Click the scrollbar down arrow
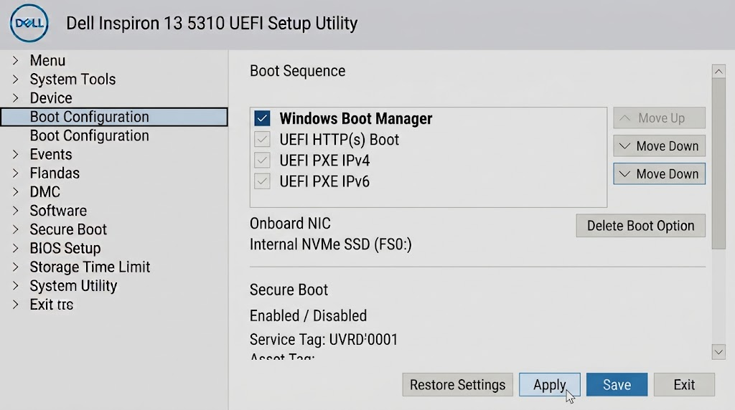Image resolution: width=735 pixels, height=410 pixels. (718, 352)
